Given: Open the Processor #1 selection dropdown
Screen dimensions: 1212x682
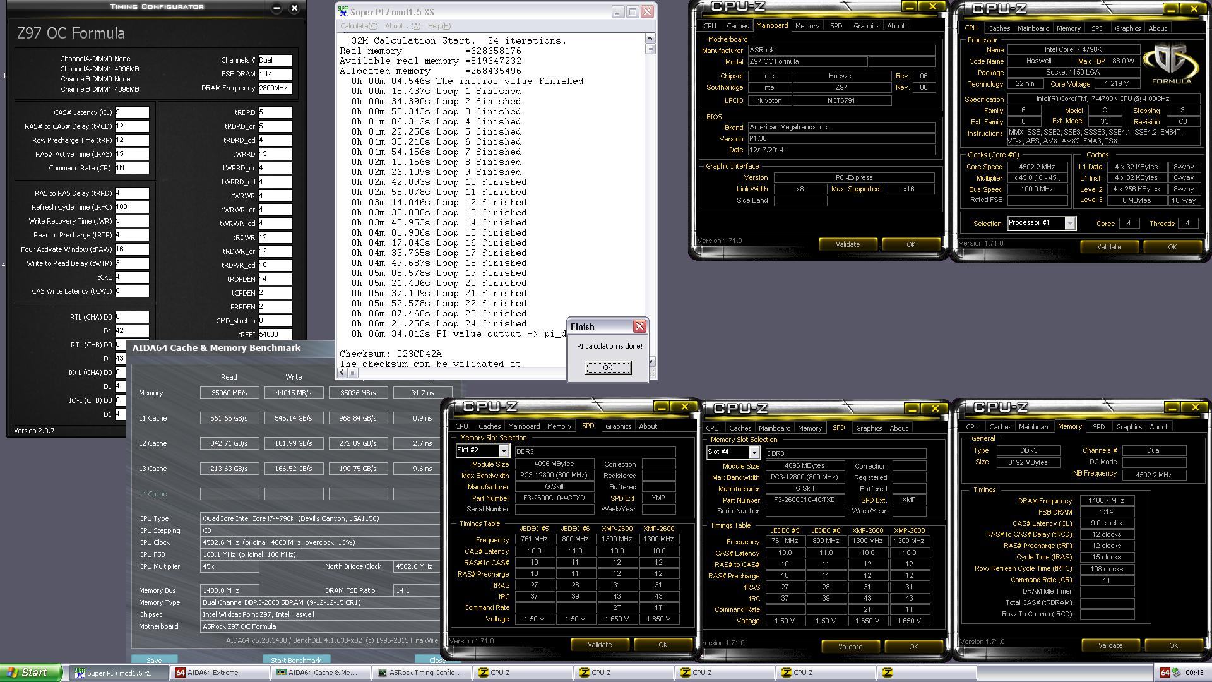Looking at the screenshot, I should [x=1069, y=224].
